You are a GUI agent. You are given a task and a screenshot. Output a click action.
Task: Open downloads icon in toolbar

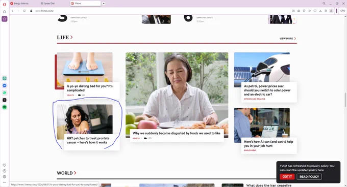320,11
